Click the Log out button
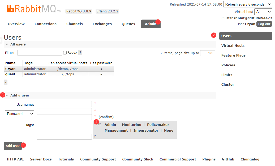Image resolution: width=275 pixels, height=166 pixels. (x=264, y=24)
